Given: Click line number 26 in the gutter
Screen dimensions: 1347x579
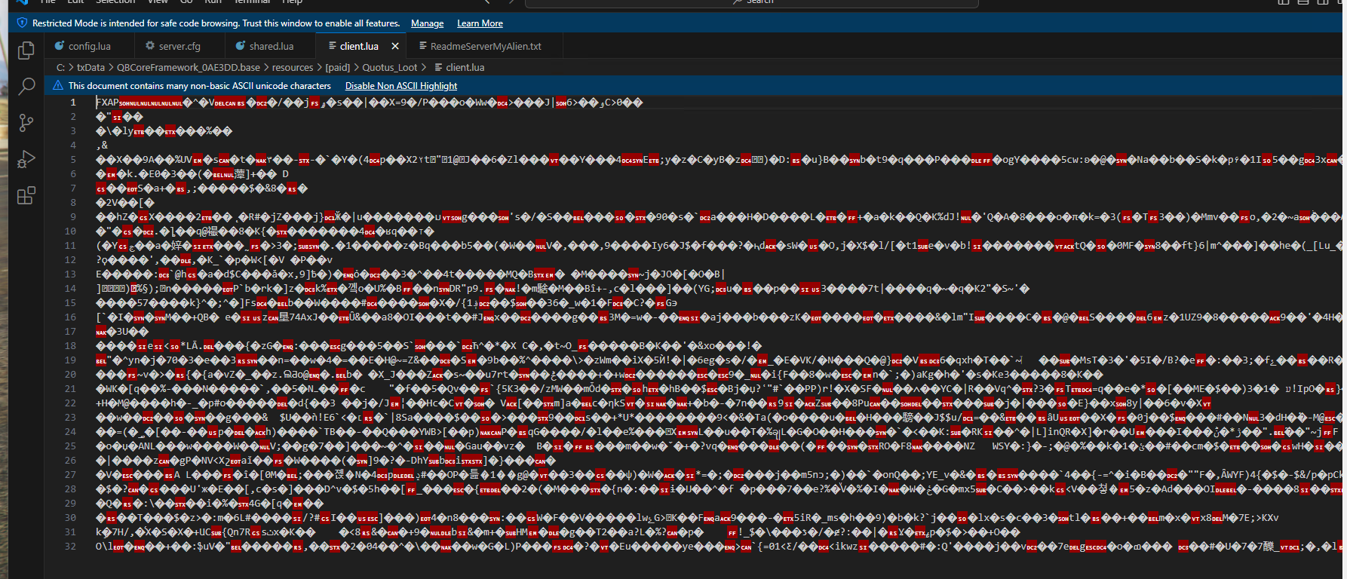Looking at the screenshot, I should pyautogui.click(x=70, y=461).
